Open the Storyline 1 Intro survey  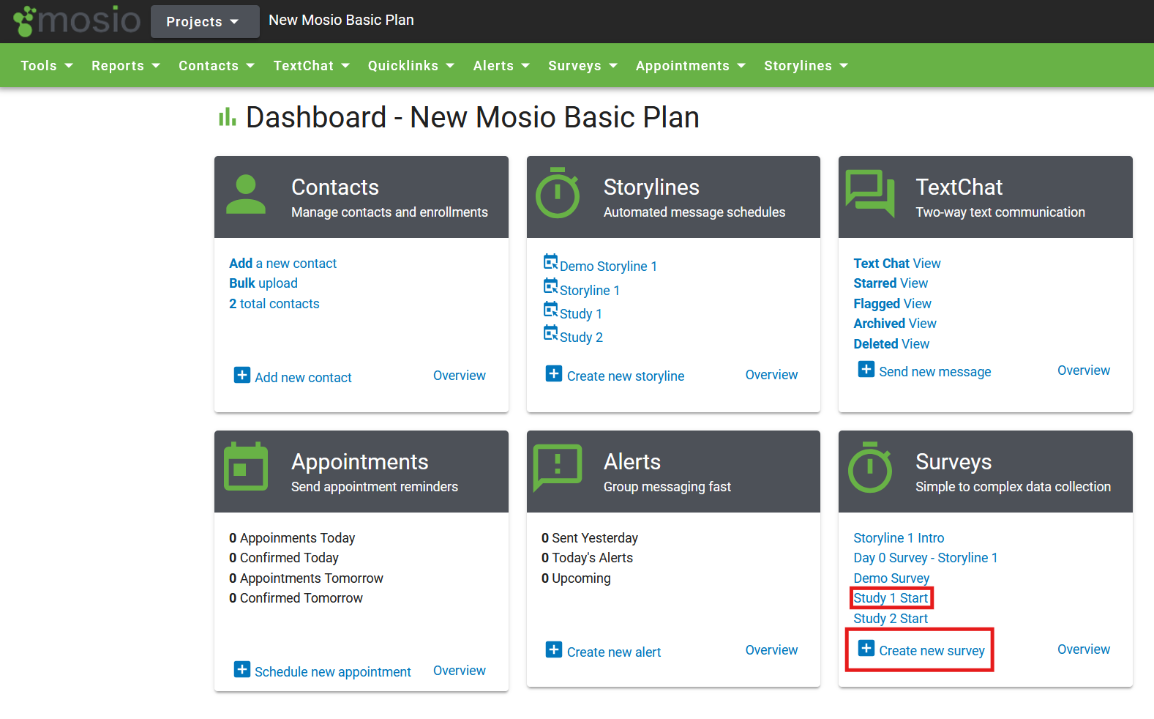(x=899, y=538)
